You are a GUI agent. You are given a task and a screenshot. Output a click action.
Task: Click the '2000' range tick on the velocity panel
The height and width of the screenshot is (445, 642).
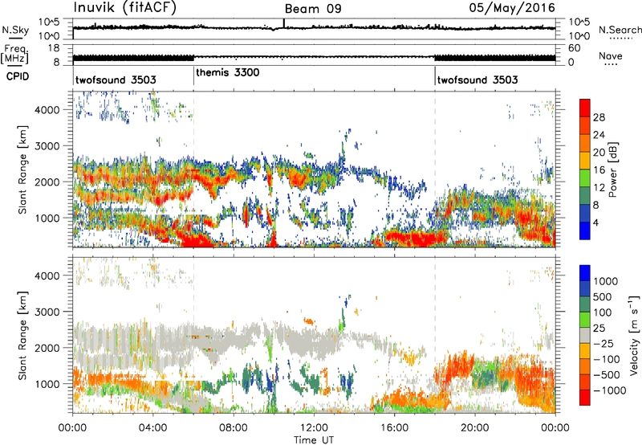[47, 348]
